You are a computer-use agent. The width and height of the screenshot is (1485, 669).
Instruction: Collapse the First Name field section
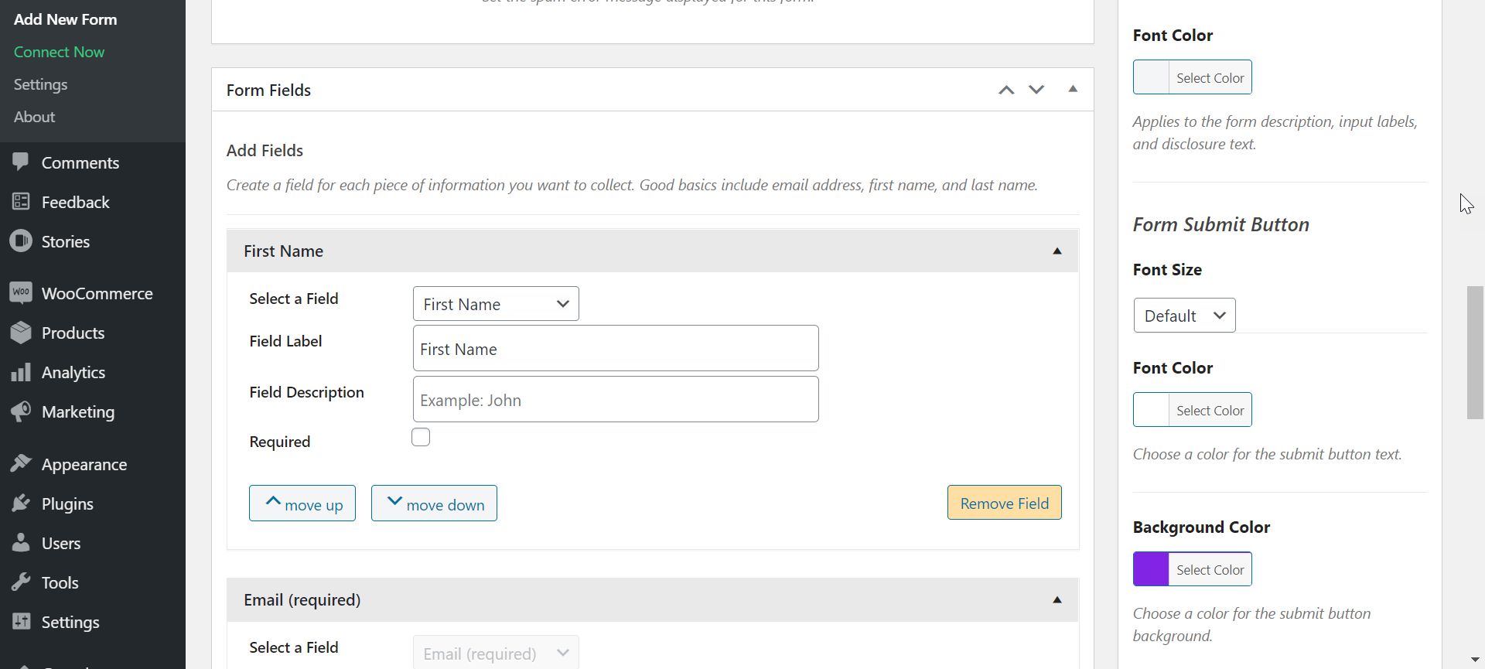coord(1057,251)
